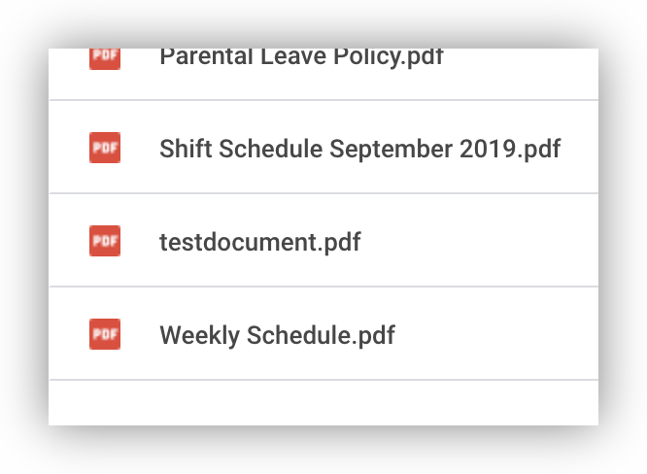The image size is (647, 474).
Task: Click the word 'Weekly' in Weekly Schedule.pdf
Action: pyautogui.click(x=200, y=335)
